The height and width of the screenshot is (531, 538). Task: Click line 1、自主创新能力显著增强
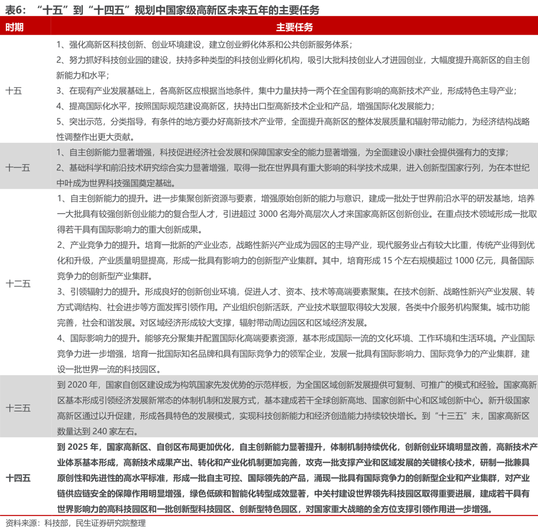point(283,152)
